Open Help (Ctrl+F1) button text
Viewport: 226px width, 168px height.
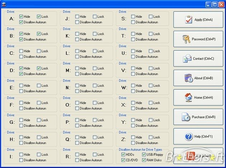coord(203,137)
